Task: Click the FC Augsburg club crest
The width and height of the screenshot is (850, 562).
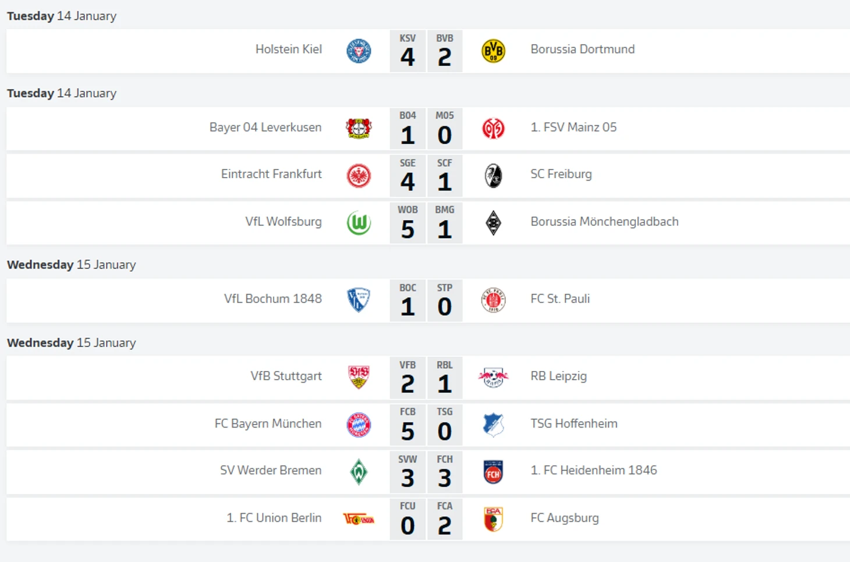Action: tap(493, 519)
